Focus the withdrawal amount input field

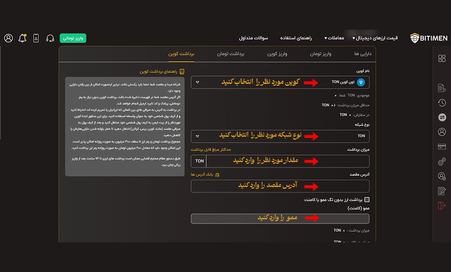tap(287, 161)
